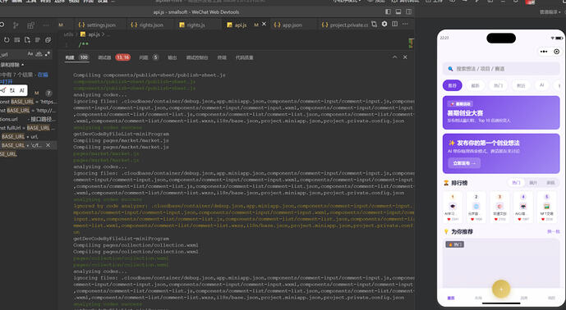The image size is (566, 310).
Task: Select the second category chip in simulator
Action: click(475, 85)
